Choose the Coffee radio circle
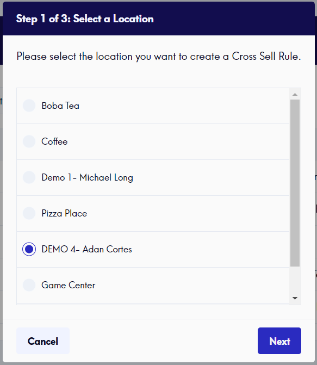The height and width of the screenshot is (365, 317). tap(29, 141)
